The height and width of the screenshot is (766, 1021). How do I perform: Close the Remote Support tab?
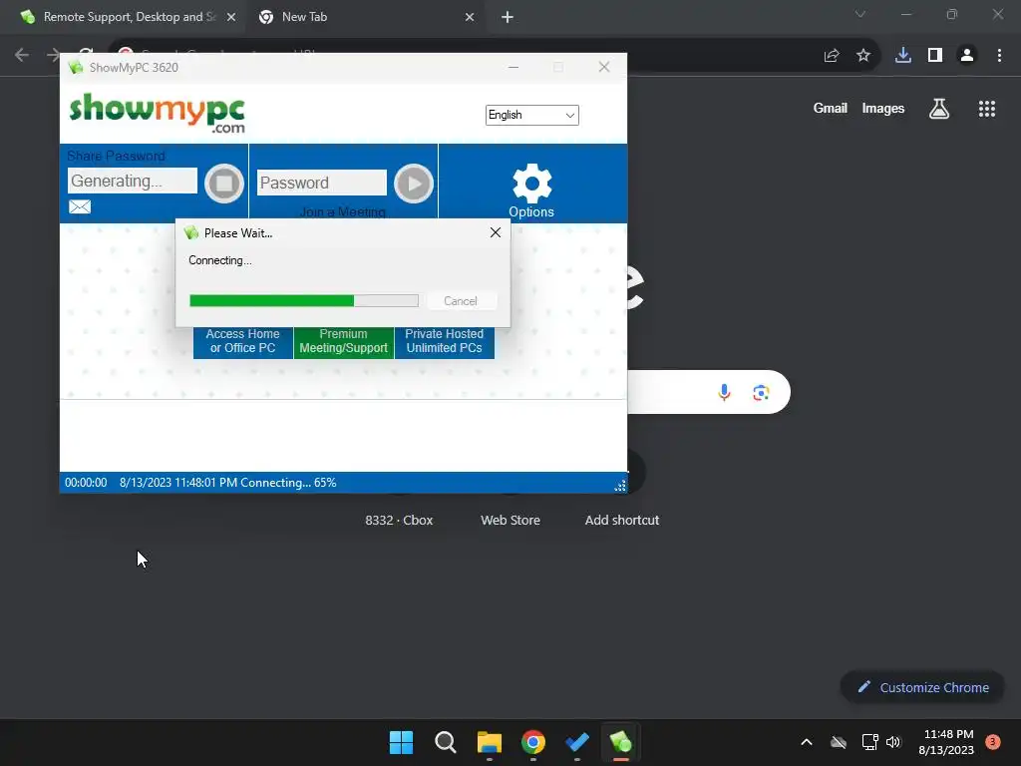coord(231,17)
